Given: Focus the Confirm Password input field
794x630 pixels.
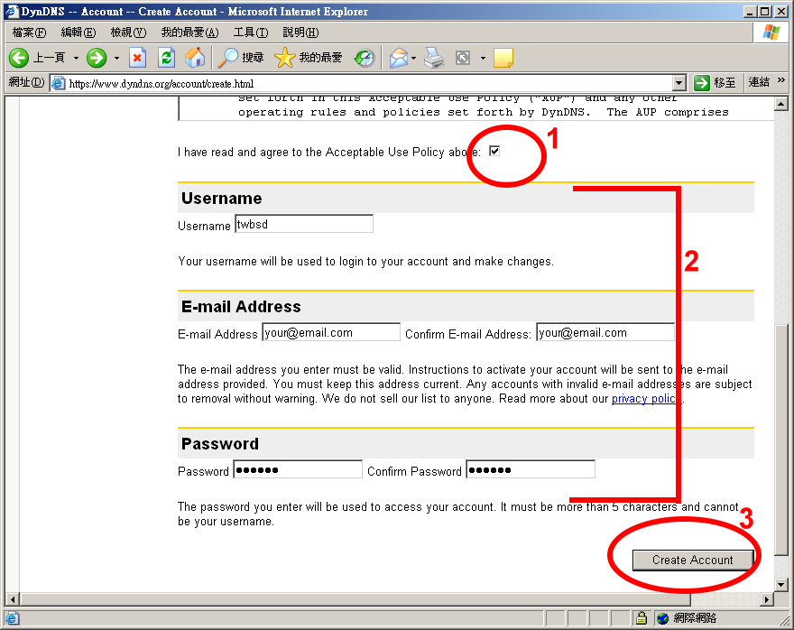Looking at the screenshot, I should 530,469.
